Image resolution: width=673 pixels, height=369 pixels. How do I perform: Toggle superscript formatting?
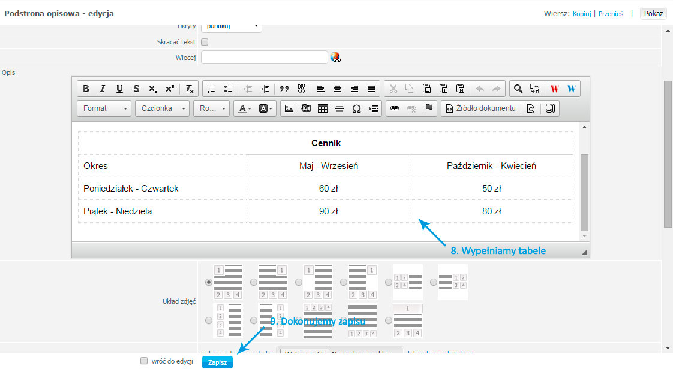170,89
